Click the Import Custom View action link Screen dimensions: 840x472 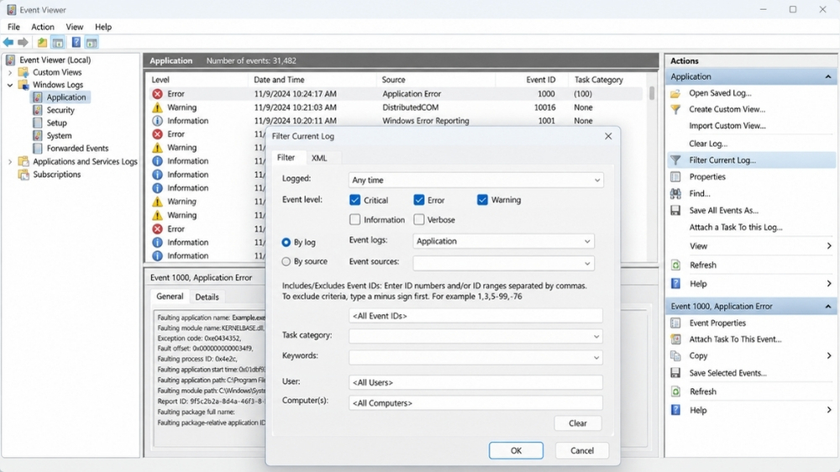click(727, 126)
